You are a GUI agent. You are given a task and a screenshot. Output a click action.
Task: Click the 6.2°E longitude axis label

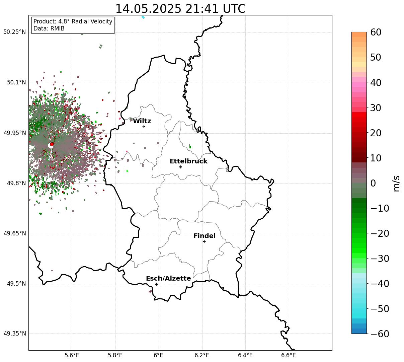point(202,355)
